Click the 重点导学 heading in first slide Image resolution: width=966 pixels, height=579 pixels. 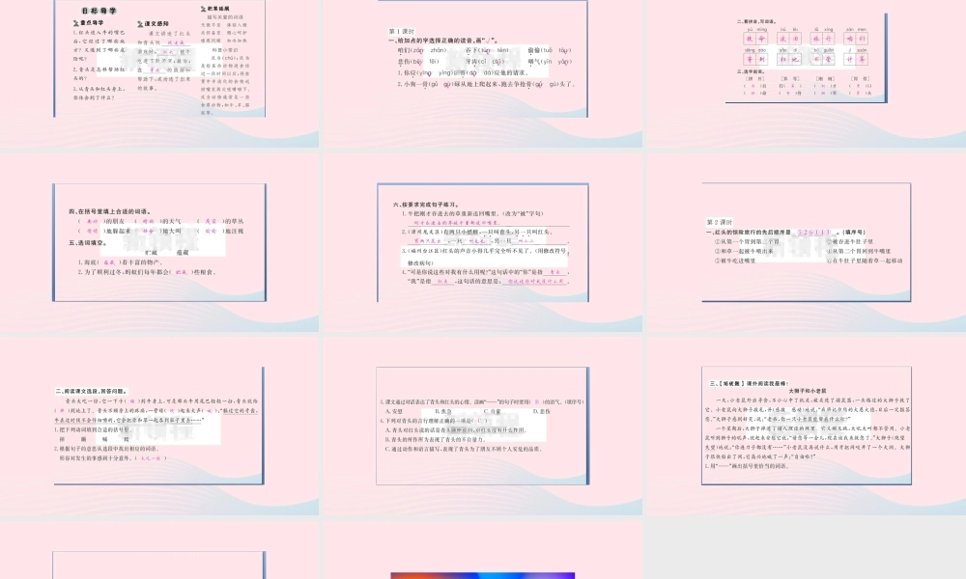click(89, 23)
